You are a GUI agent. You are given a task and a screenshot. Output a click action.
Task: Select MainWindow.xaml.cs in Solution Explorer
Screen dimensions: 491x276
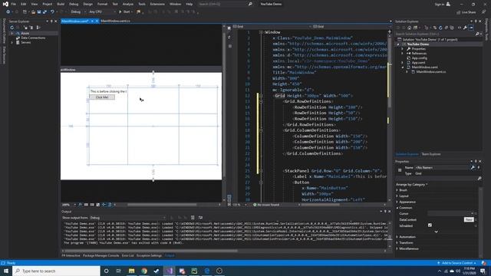[431, 71]
